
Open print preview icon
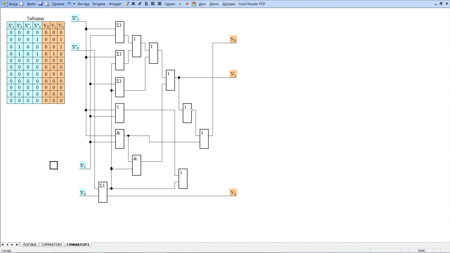point(47,4)
